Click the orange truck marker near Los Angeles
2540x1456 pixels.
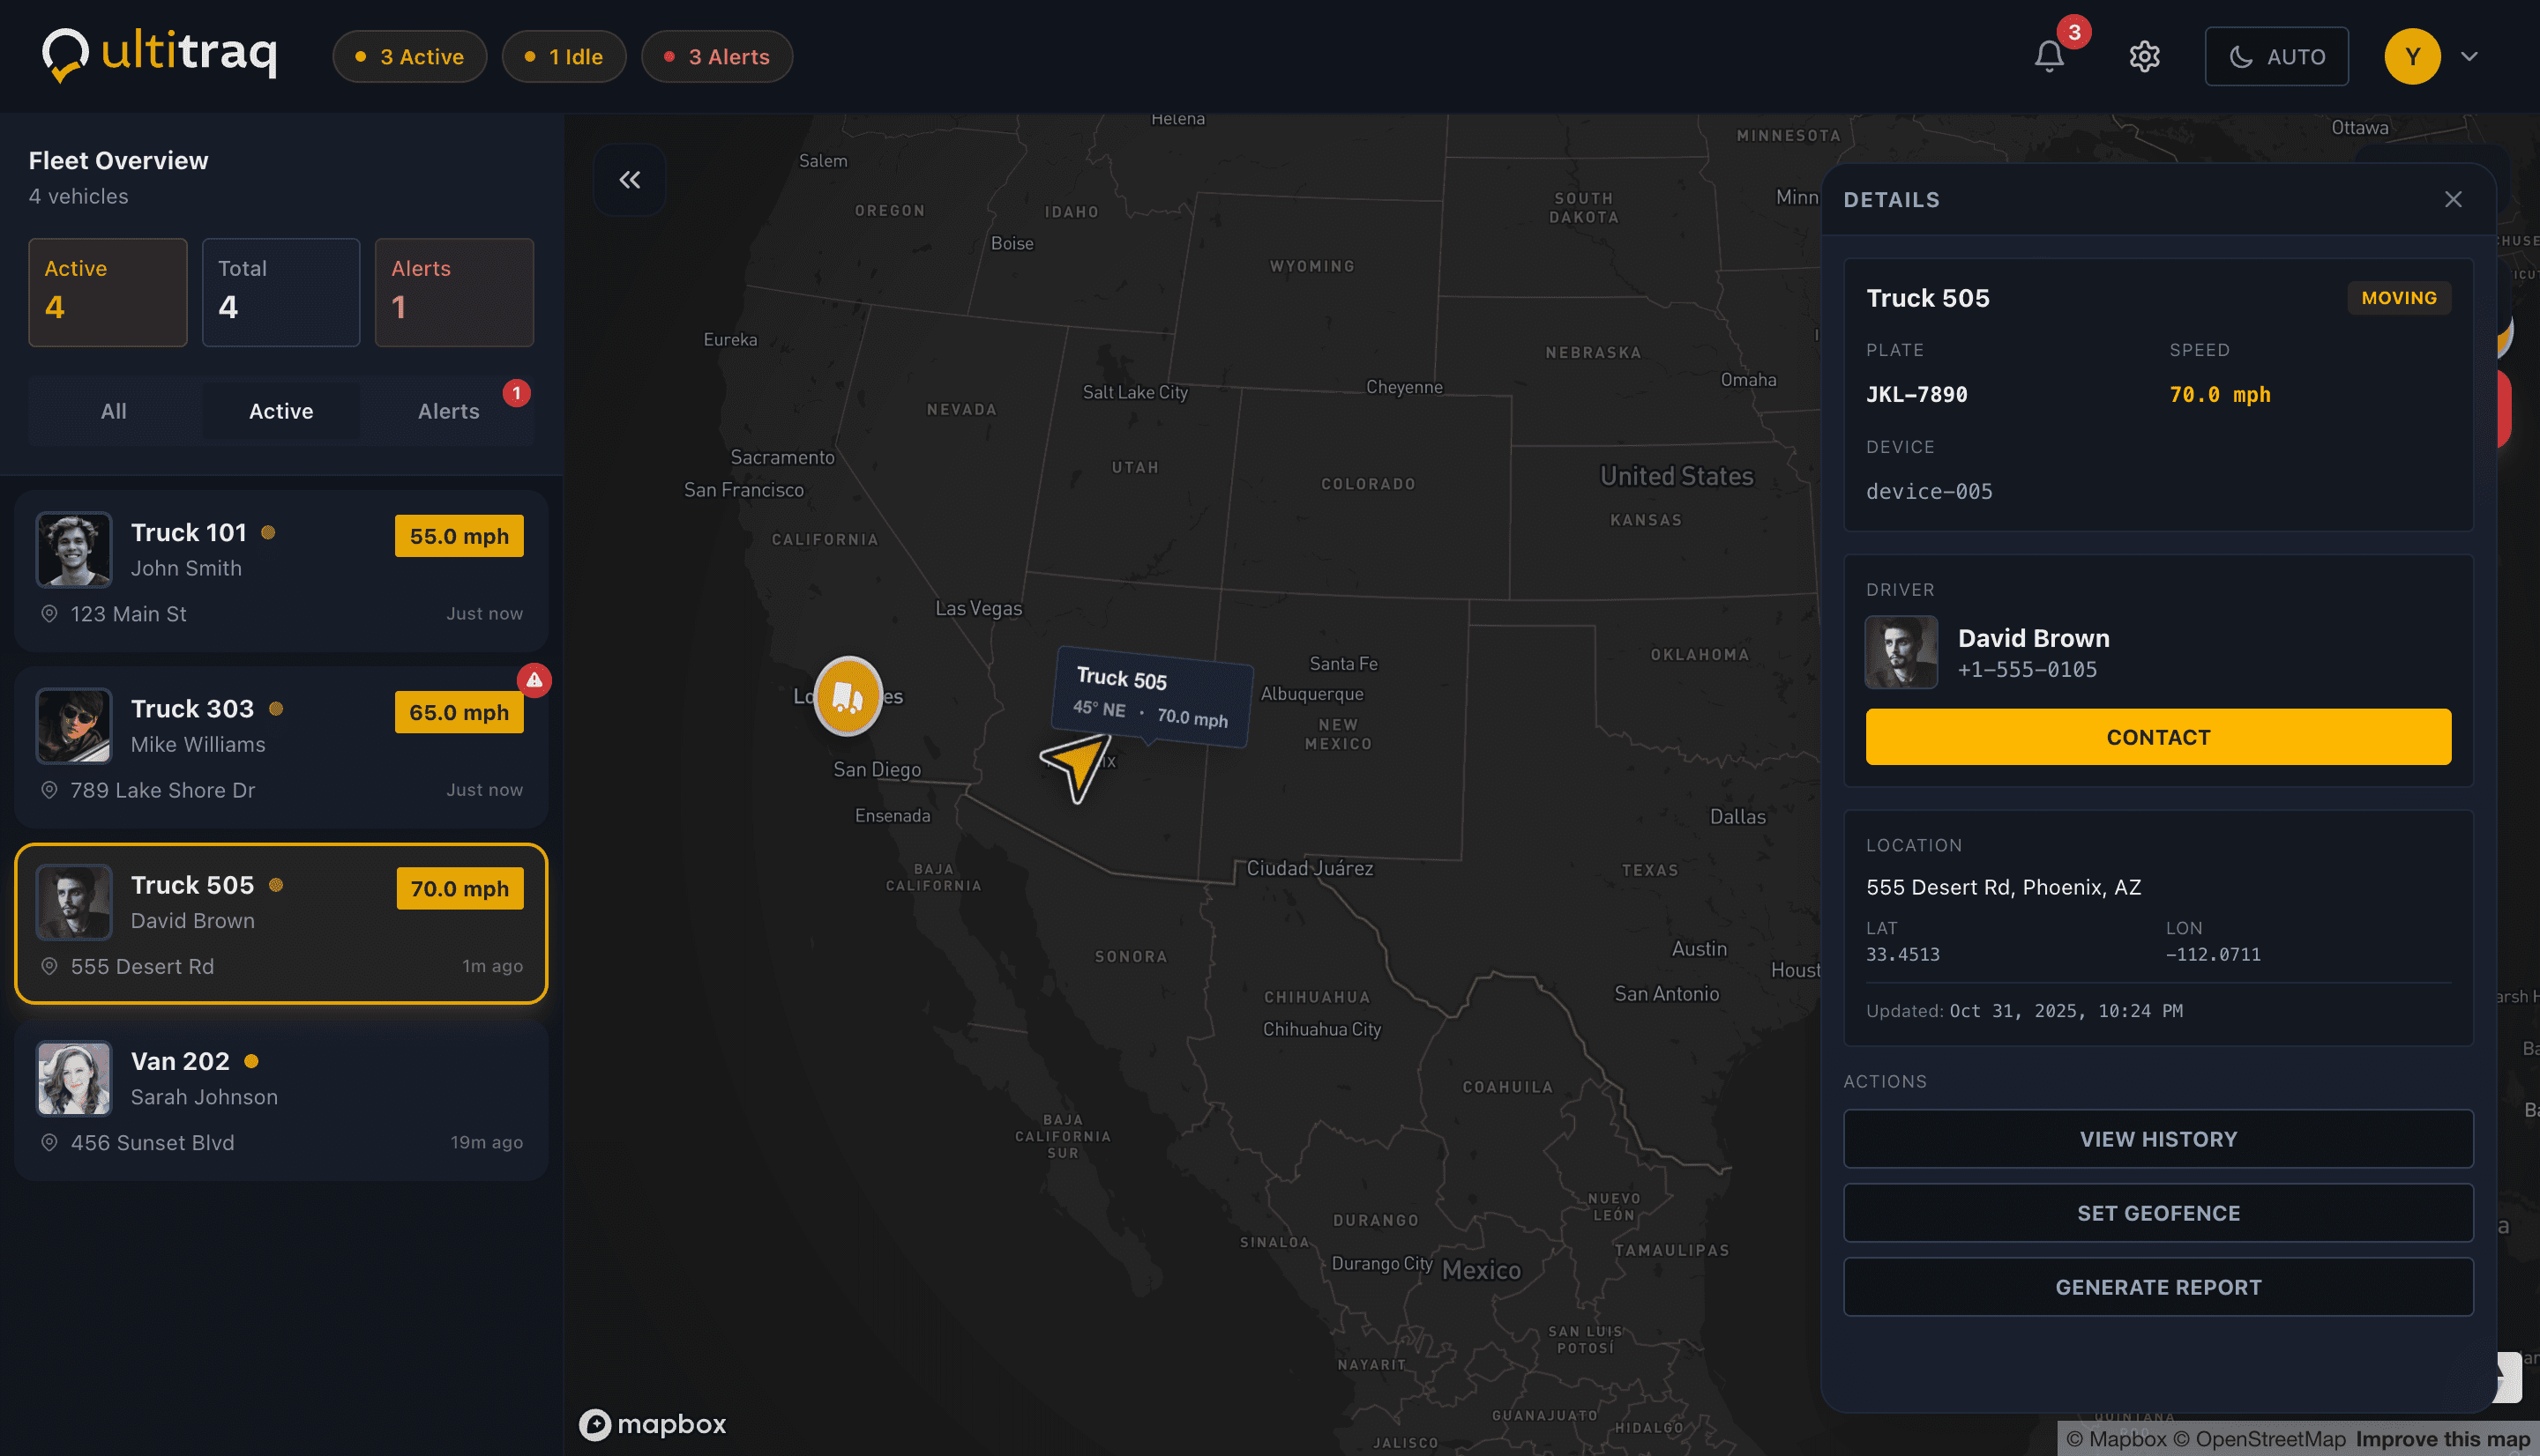(848, 696)
